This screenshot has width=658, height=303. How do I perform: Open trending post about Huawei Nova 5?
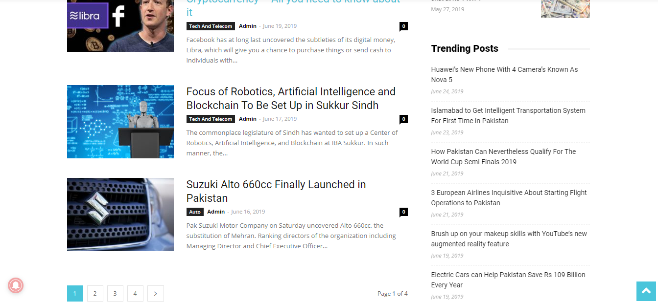point(504,74)
